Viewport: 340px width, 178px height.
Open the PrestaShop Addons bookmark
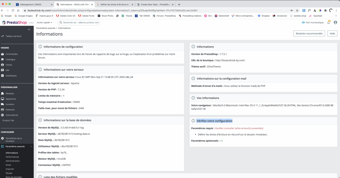[190, 16]
